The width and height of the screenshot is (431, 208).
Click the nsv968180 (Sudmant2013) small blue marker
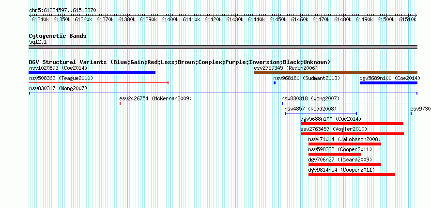(275, 83)
